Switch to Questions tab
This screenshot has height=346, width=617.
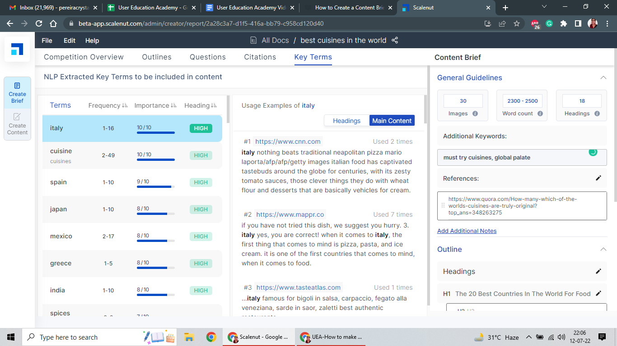point(208,57)
